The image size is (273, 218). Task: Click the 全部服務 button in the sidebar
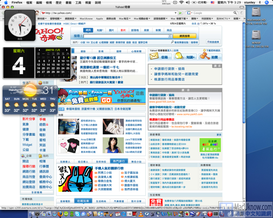37,192
